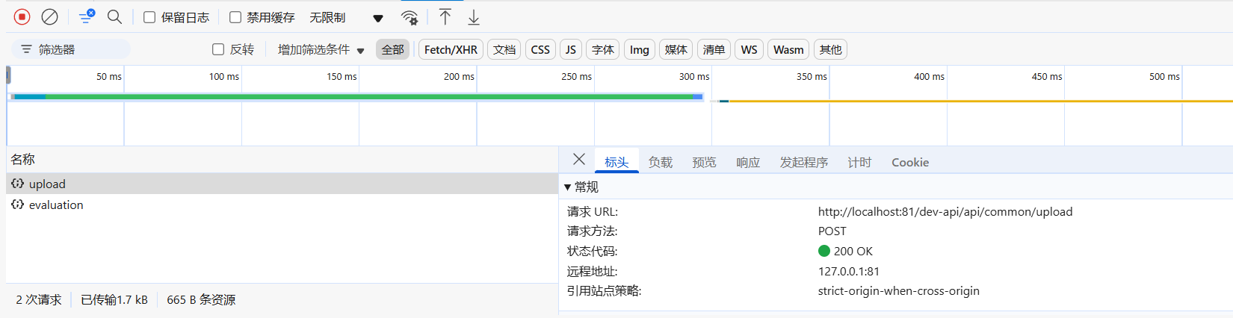The width and height of the screenshot is (1233, 318).
Task: Filter requests by CSS type
Action: click(x=540, y=49)
